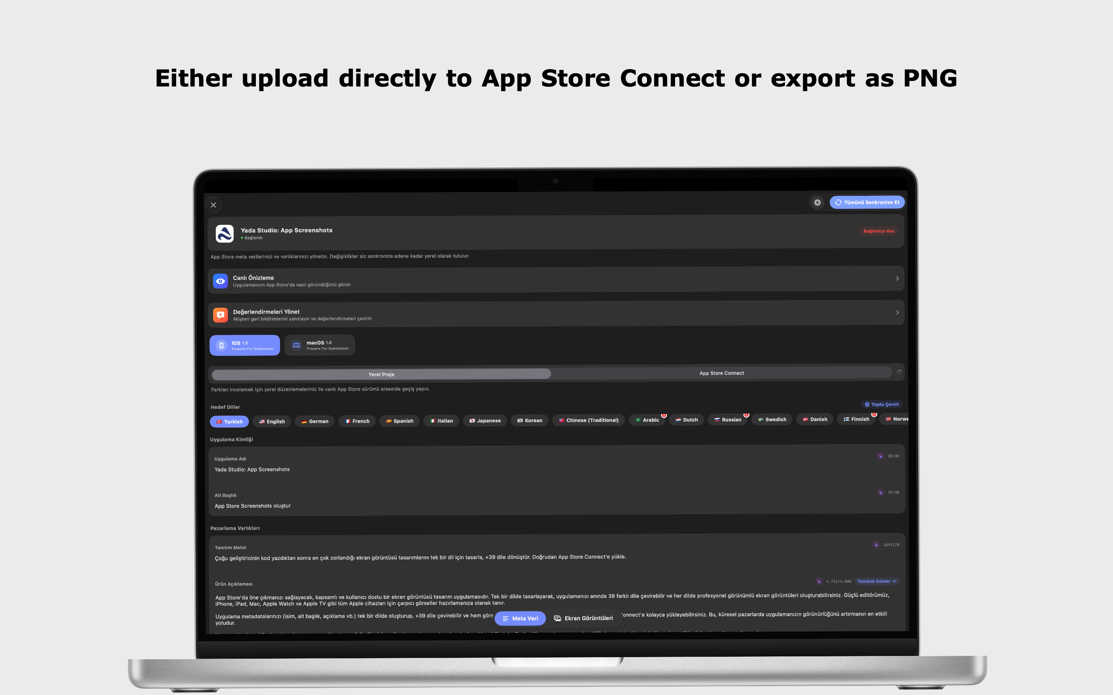Click the Uygulama Kimliği heading
The image size is (1113, 695).
(231, 439)
